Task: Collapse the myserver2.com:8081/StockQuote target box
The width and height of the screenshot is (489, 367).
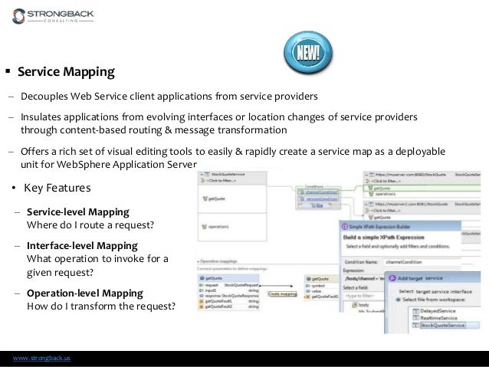Action: point(366,205)
